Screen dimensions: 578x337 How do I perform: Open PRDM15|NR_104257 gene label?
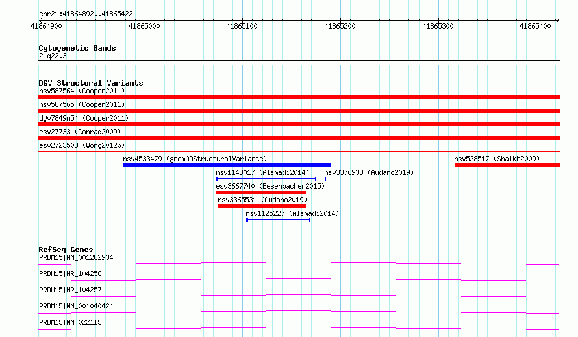click(70, 290)
